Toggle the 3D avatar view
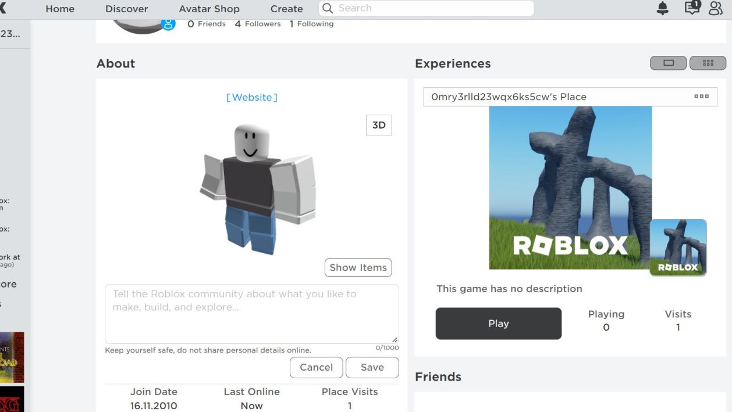The width and height of the screenshot is (732, 412). 379,125
